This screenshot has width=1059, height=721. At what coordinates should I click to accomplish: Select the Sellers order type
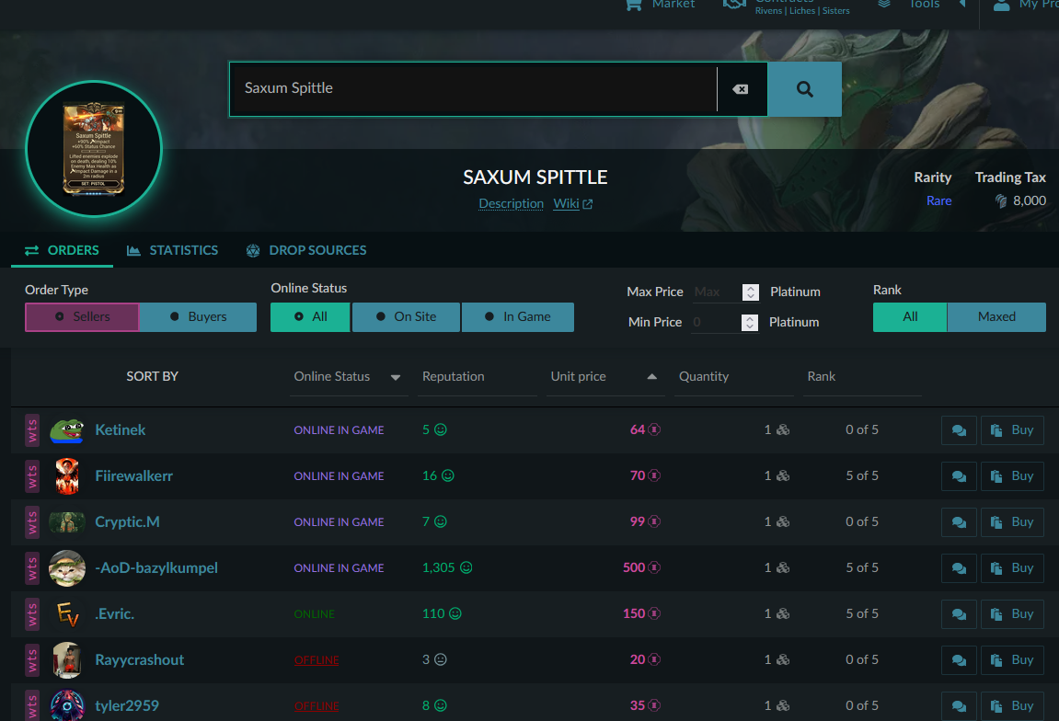pyautogui.click(x=82, y=316)
